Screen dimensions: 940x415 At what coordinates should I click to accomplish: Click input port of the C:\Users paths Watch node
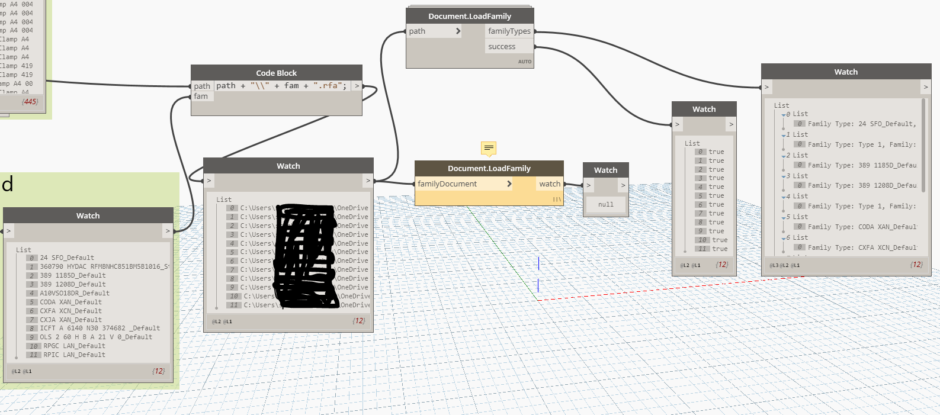[208, 181]
